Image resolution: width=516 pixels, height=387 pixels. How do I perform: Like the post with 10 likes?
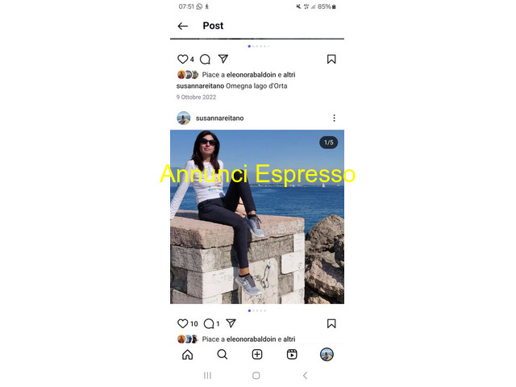182,324
